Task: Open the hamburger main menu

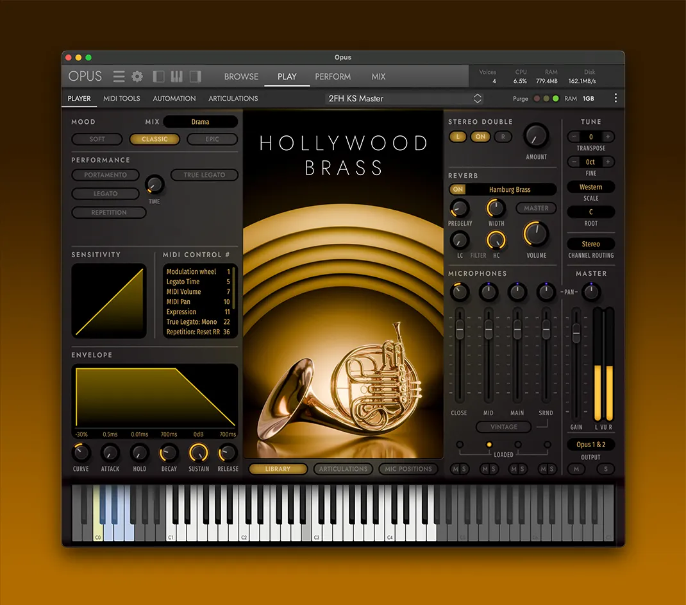Action: (119, 76)
